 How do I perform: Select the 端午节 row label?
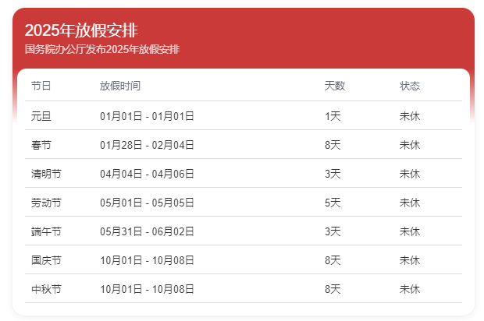click(46, 231)
